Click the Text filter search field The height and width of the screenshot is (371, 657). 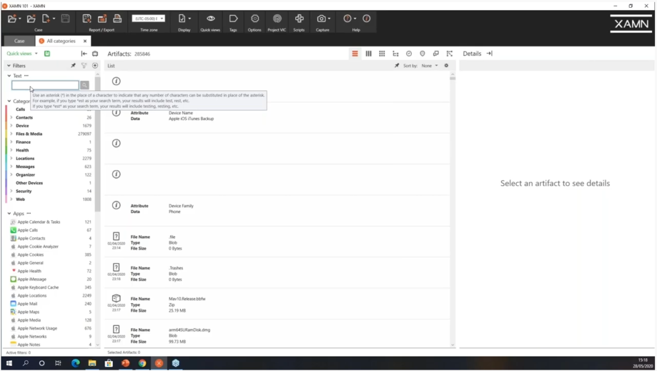click(45, 85)
